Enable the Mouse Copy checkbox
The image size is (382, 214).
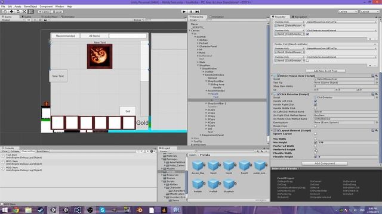coord(316,126)
